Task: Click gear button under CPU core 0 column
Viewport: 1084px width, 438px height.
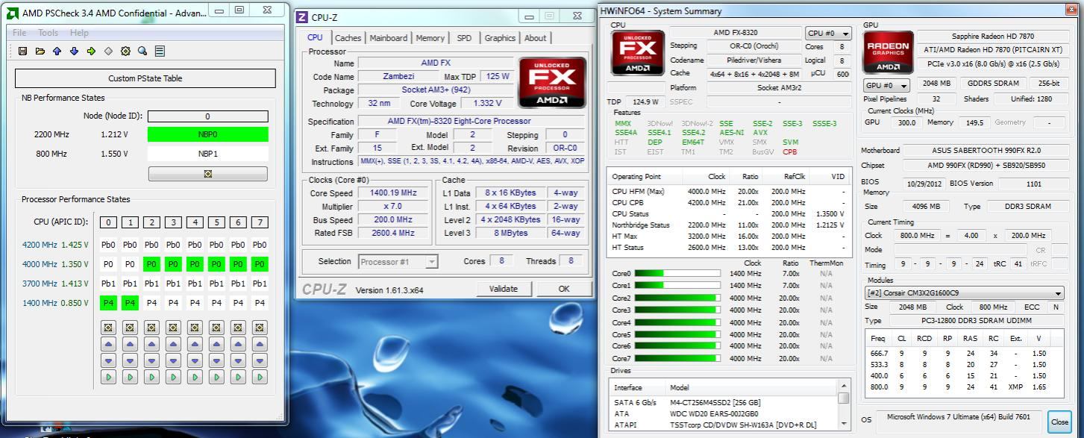Action: [x=108, y=328]
